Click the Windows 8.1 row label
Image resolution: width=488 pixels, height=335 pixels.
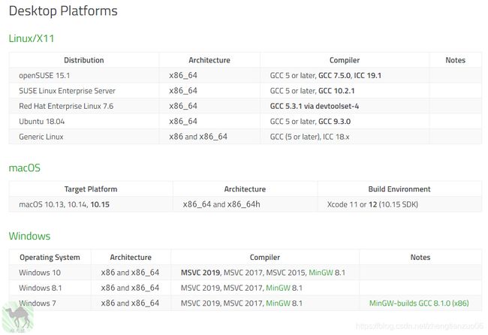point(41,288)
